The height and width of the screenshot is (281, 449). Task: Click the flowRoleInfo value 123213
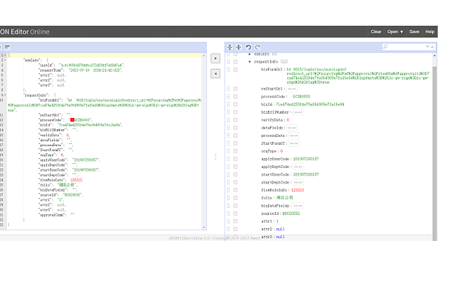click(x=297, y=190)
